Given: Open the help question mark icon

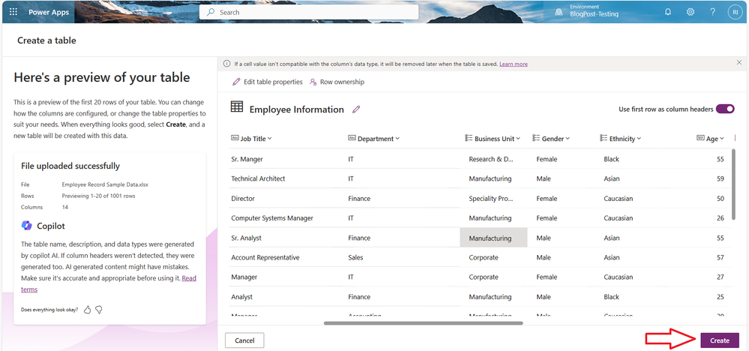Looking at the screenshot, I should tap(713, 13).
